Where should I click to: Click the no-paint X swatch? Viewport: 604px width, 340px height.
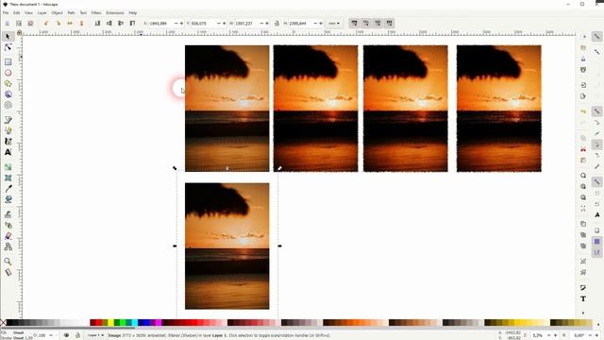coord(3,323)
